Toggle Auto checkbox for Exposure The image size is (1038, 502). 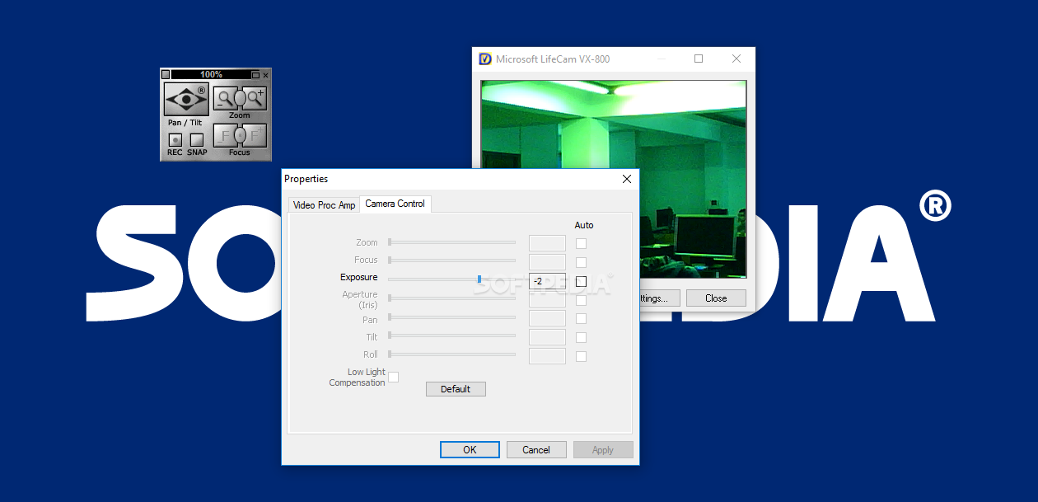[581, 281]
